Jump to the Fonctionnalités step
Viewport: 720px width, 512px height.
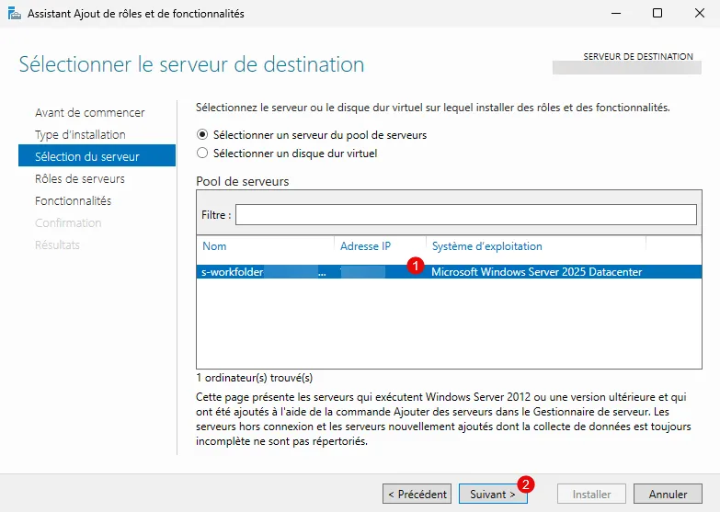coord(73,200)
